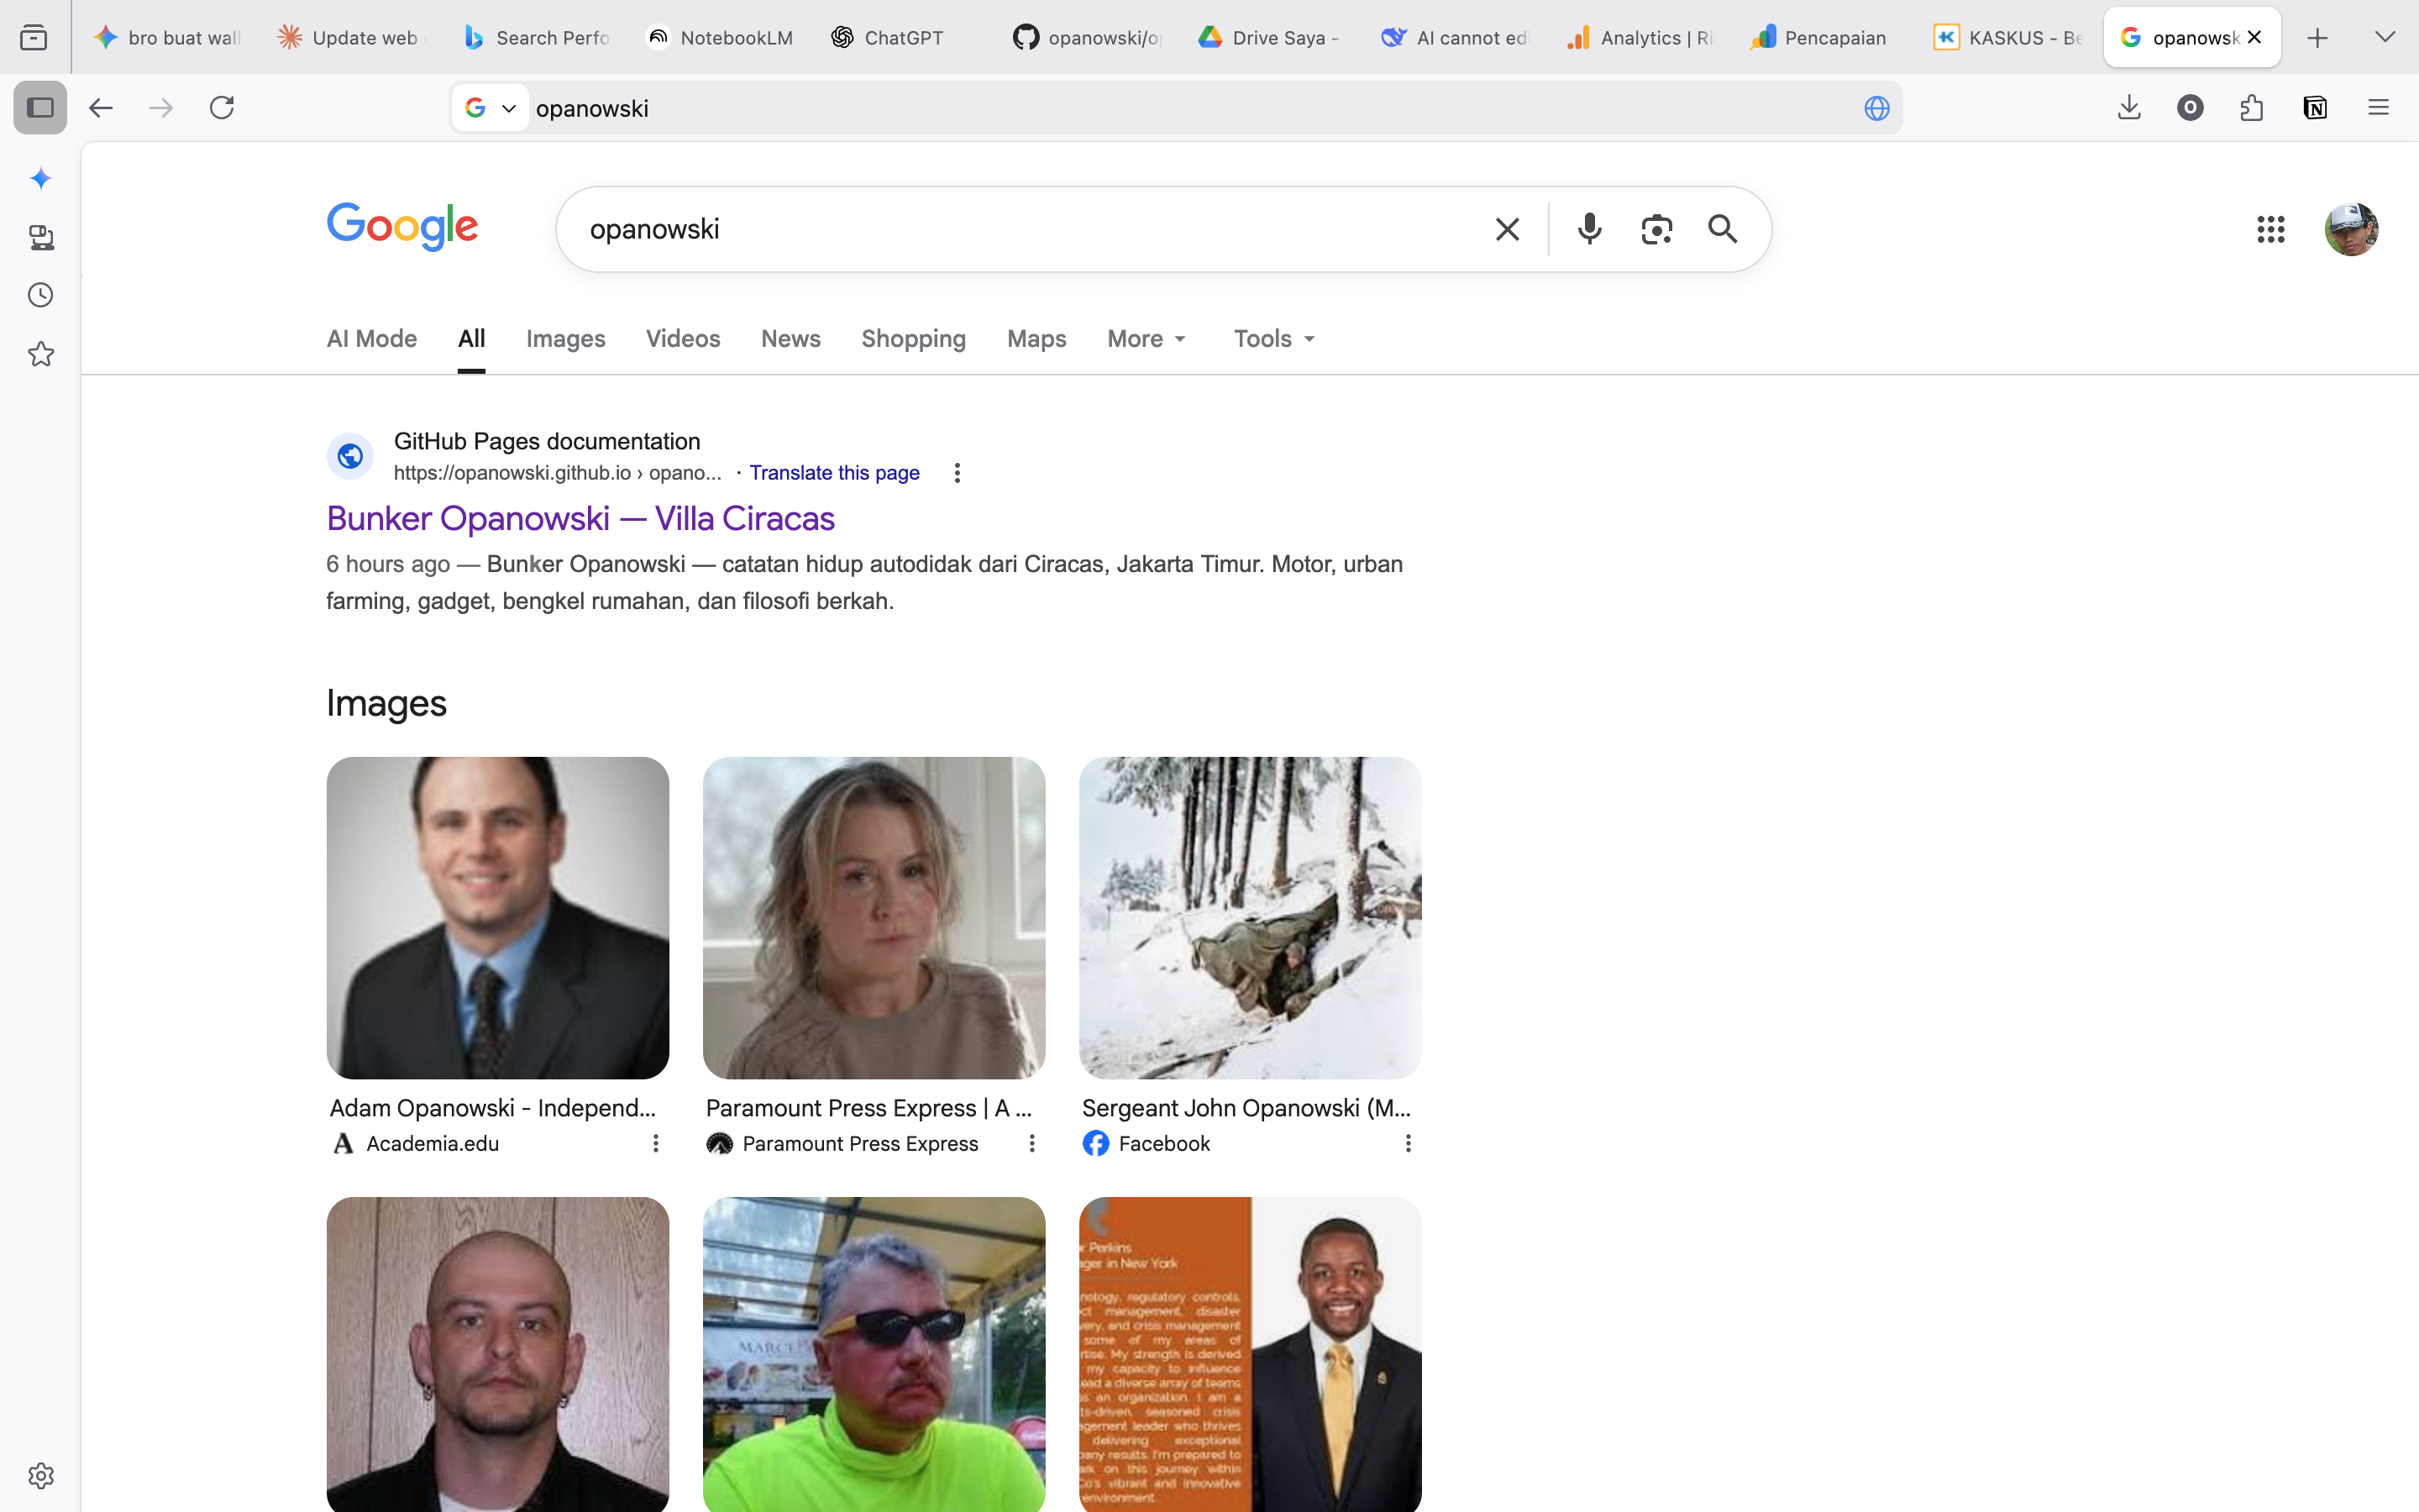
Task: Expand the More filters dropdown
Action: (1147, 339)
